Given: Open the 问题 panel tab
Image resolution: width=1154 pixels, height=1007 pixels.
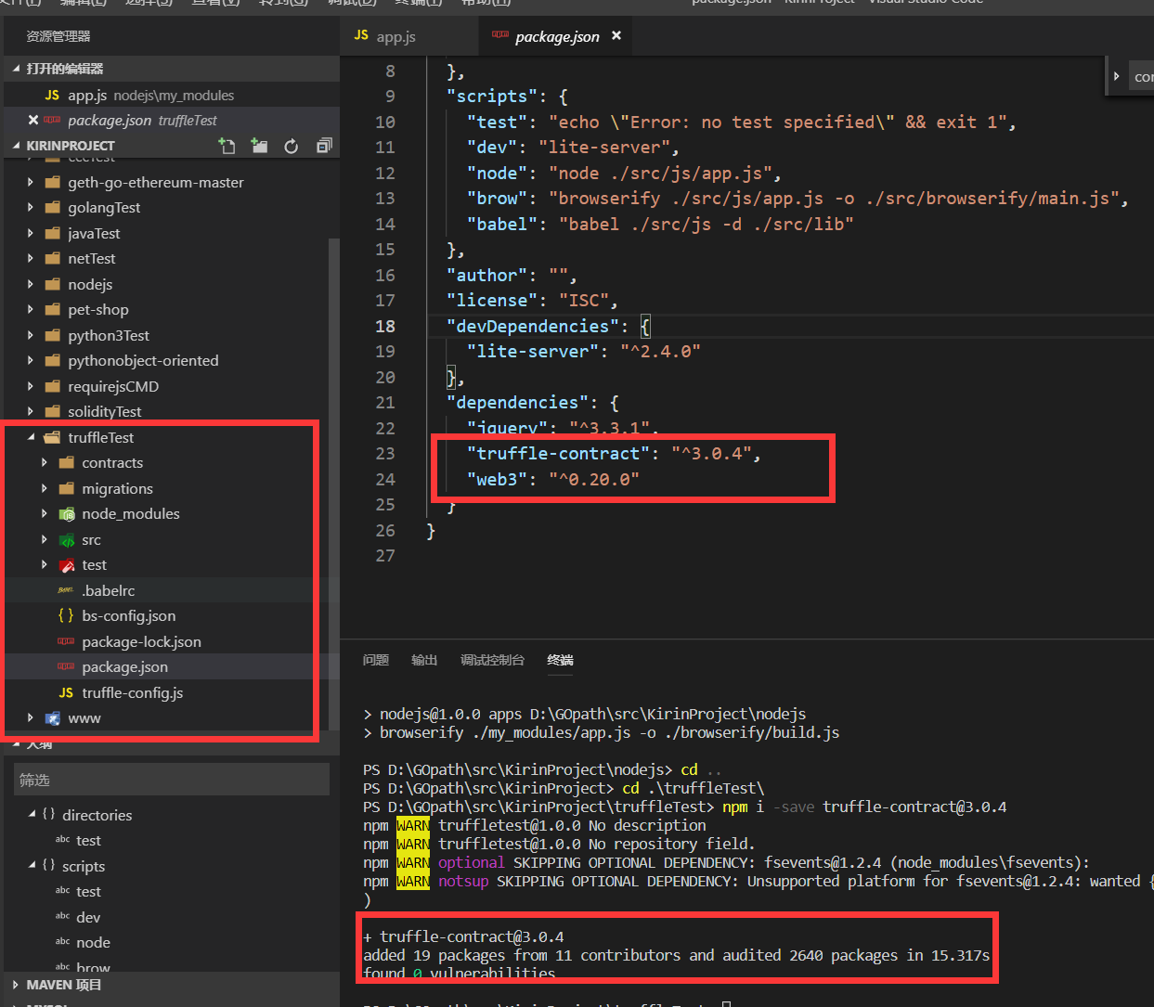Looking at the screenshot, I should pos(376,660).
